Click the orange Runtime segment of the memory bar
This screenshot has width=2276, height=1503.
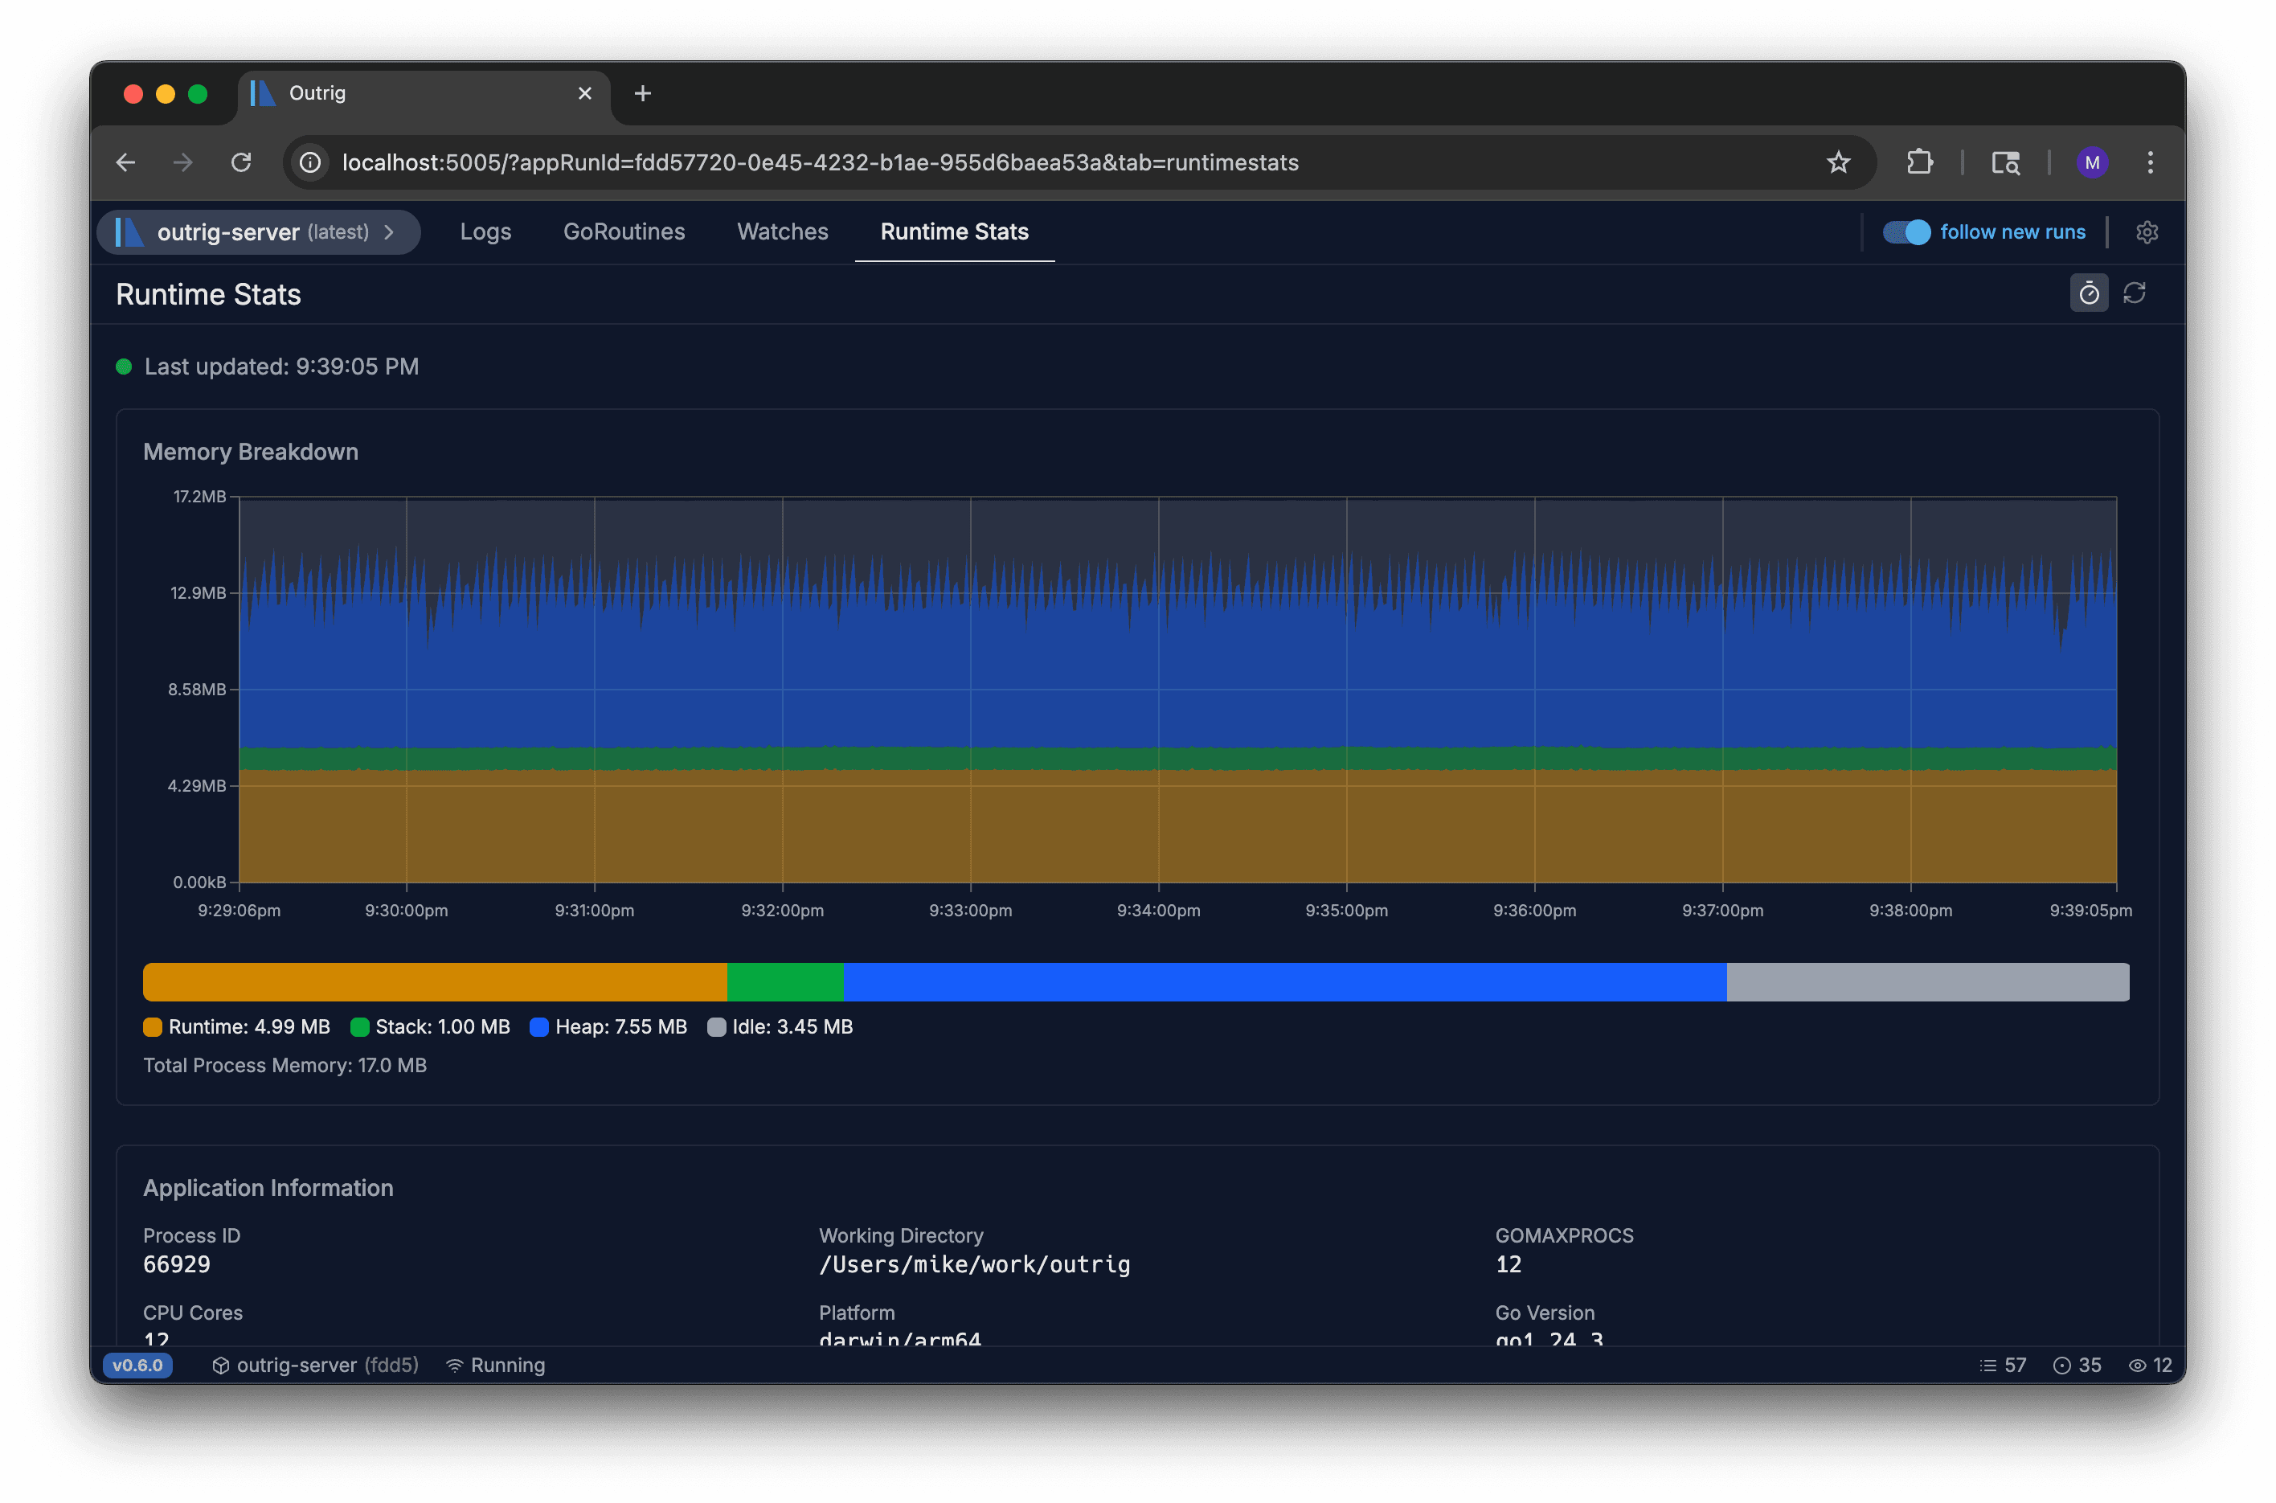tap(432, 981)
